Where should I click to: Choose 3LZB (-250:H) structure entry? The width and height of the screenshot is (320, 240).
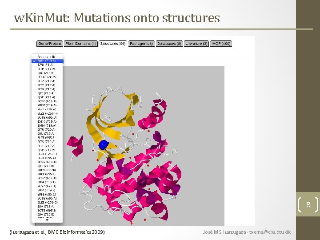pyautogui.click(x=48, y=113)
